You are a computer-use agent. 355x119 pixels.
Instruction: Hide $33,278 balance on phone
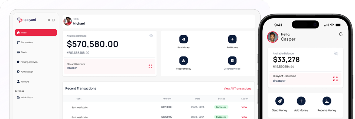[336, 54]
